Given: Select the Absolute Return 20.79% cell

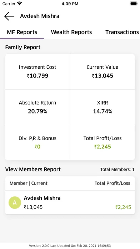Looking at the screenshot, I should pos(37,107).
